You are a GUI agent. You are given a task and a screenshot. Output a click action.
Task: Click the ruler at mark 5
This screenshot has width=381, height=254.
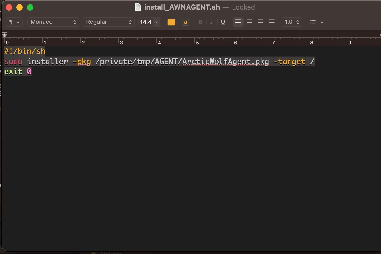click(x=197, y=42)
